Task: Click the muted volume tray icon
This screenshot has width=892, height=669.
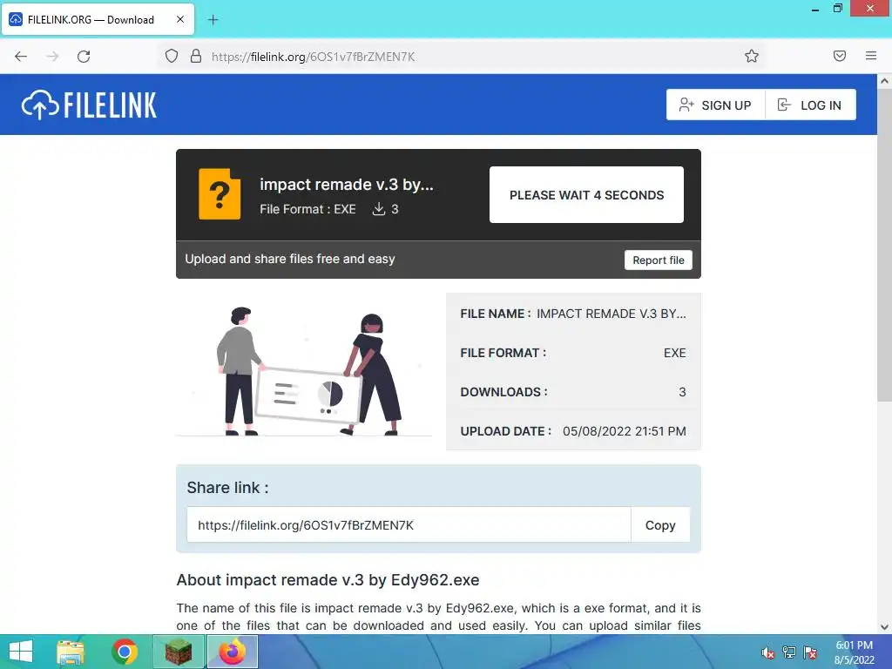Action: pyautogui.click(x=768, y=652)
